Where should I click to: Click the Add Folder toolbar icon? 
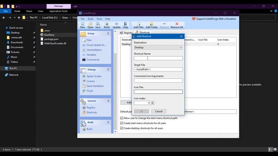coord(152,25)
